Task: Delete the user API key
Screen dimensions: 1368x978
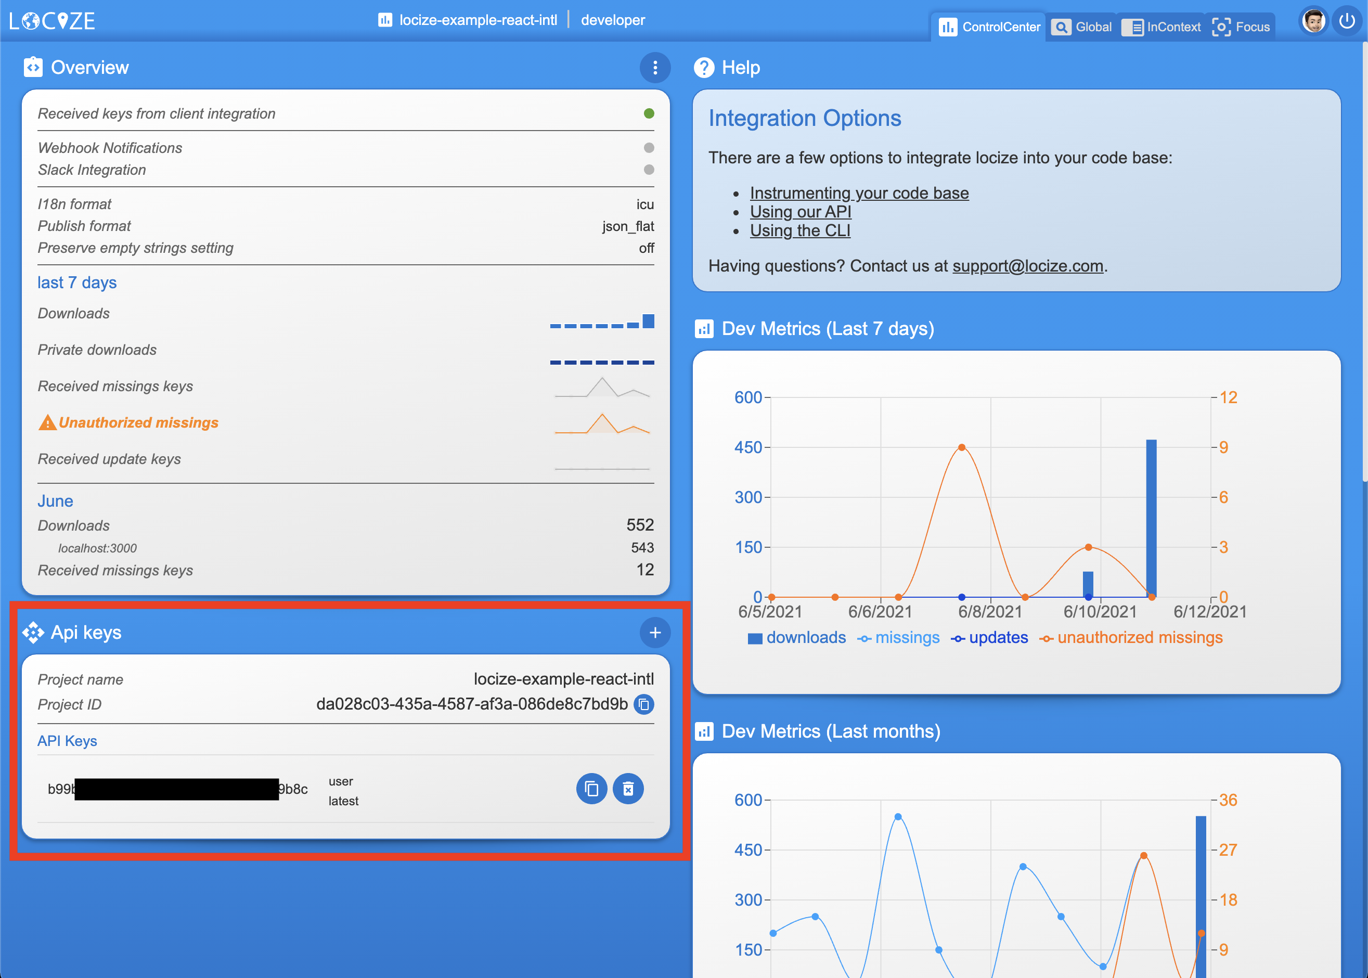Action: [x=628, y=789]
